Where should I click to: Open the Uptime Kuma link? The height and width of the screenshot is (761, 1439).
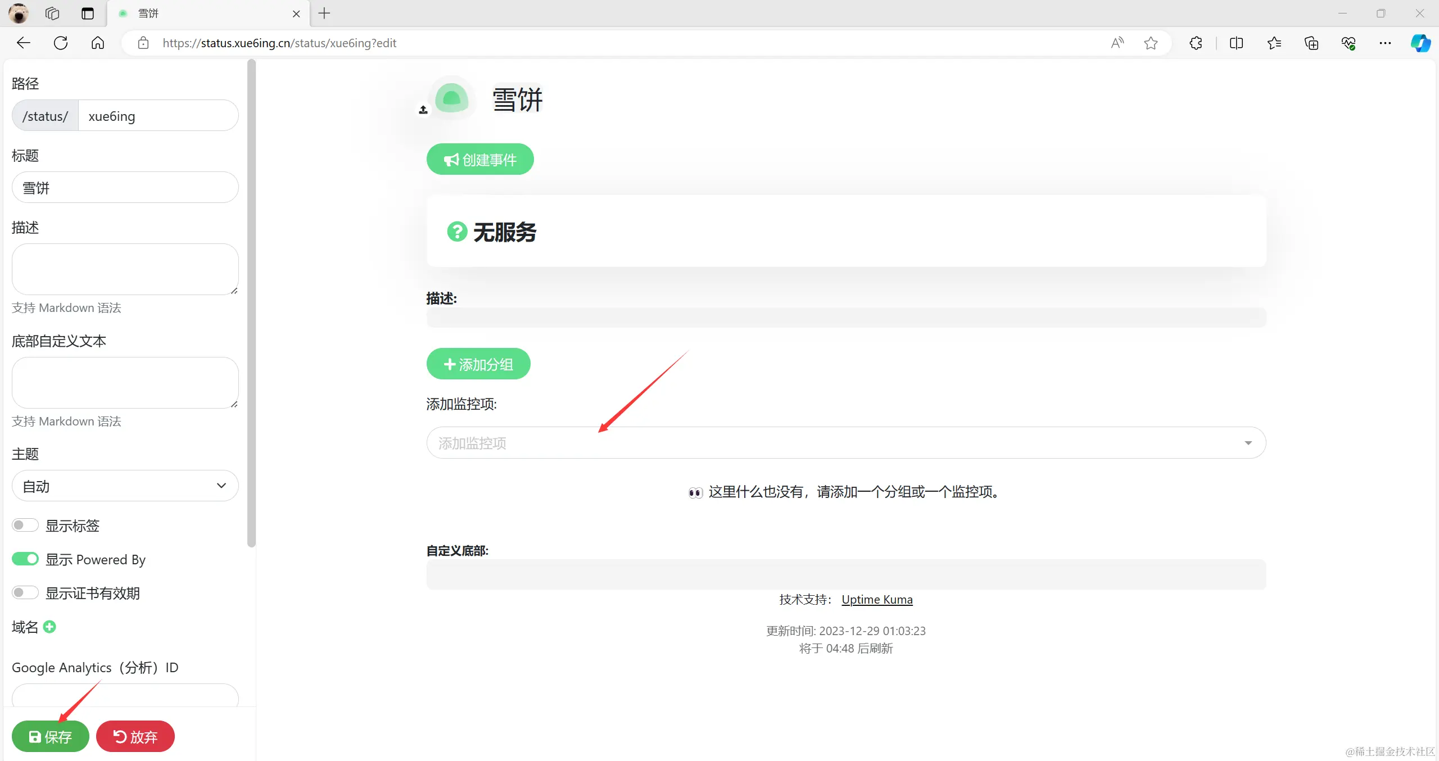877,600
